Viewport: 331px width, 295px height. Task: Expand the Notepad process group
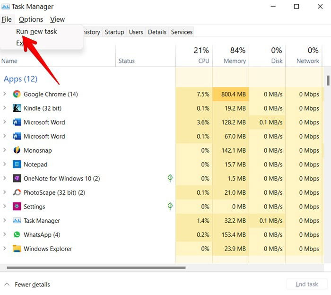point(4,164)
